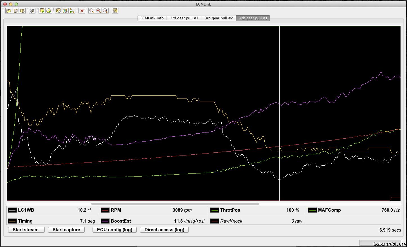The width and height of the screenshot is (407, 247).
Task: Click the horizontal scrollbar under the graph
Action: click(175, 204)
